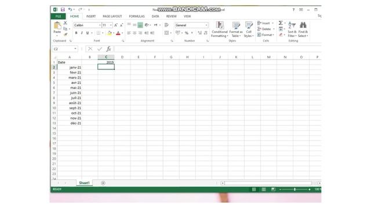Viewport: 371px width, 208px height.
Task: Open the Orientation text rotation tool
Action: [147, 25]
